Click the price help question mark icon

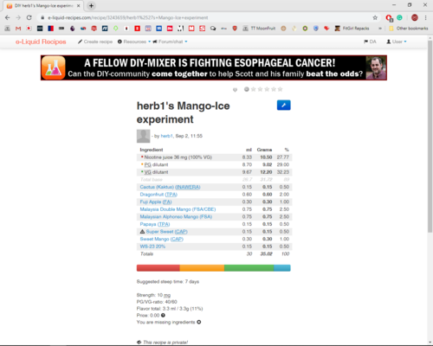tap(163, 315)
